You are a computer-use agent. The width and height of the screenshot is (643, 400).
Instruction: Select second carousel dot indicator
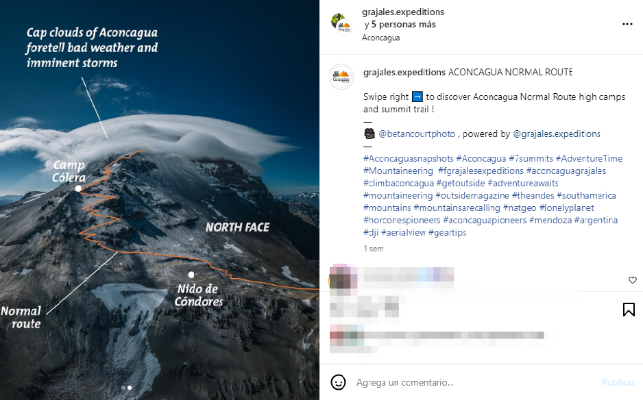[130, 387]
